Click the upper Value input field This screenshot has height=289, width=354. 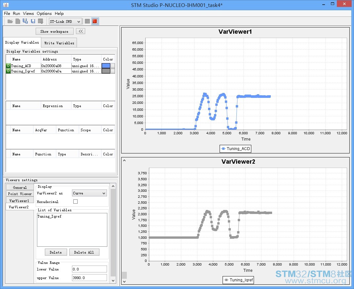click(x=89, y=278)
